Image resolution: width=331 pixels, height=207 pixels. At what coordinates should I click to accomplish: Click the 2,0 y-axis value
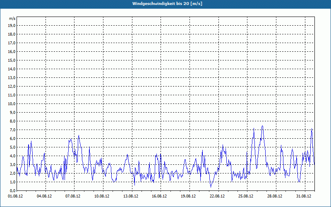12,173
